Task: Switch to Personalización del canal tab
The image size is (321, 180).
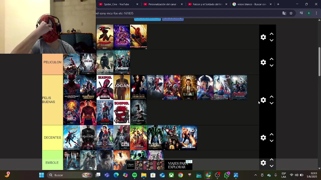Action: (x=163, y=4)
